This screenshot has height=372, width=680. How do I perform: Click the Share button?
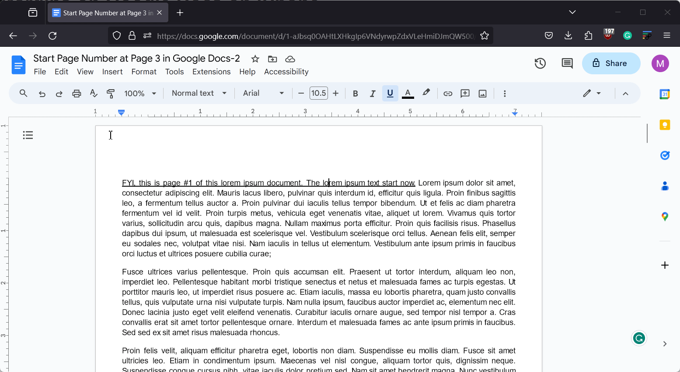click(x=611, y=63)
